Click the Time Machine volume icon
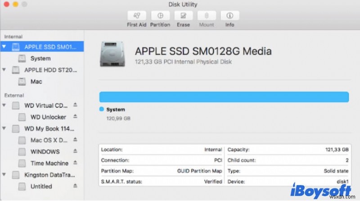This screenshot has height=201, width=360. (x=22, y=163)
